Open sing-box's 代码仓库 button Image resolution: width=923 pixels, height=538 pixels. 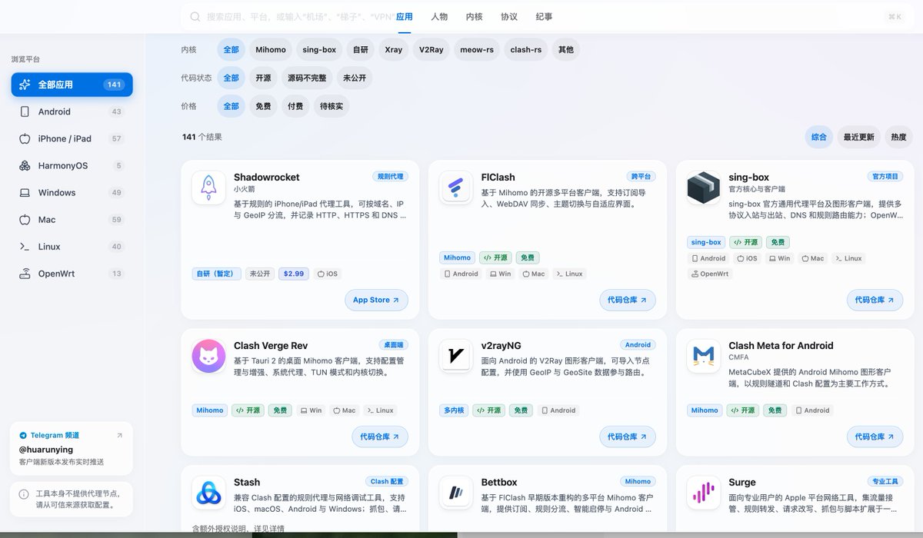pos(875,300)
